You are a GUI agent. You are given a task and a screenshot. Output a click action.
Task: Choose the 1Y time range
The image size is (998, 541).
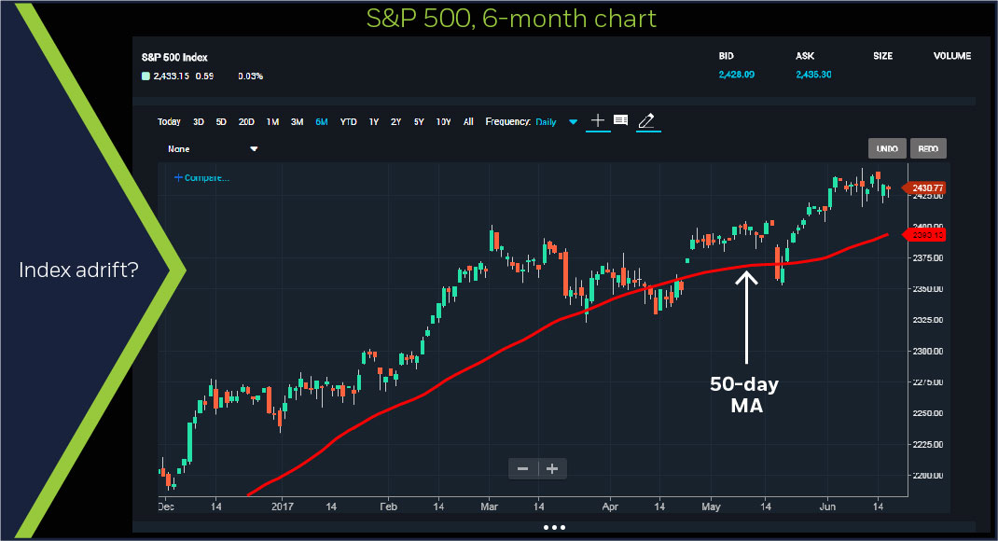tap(373, 122)
